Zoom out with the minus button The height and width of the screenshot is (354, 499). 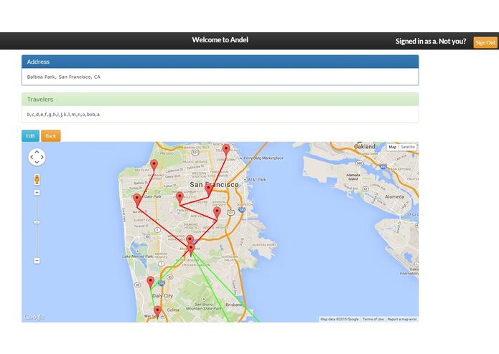(37, 261)
